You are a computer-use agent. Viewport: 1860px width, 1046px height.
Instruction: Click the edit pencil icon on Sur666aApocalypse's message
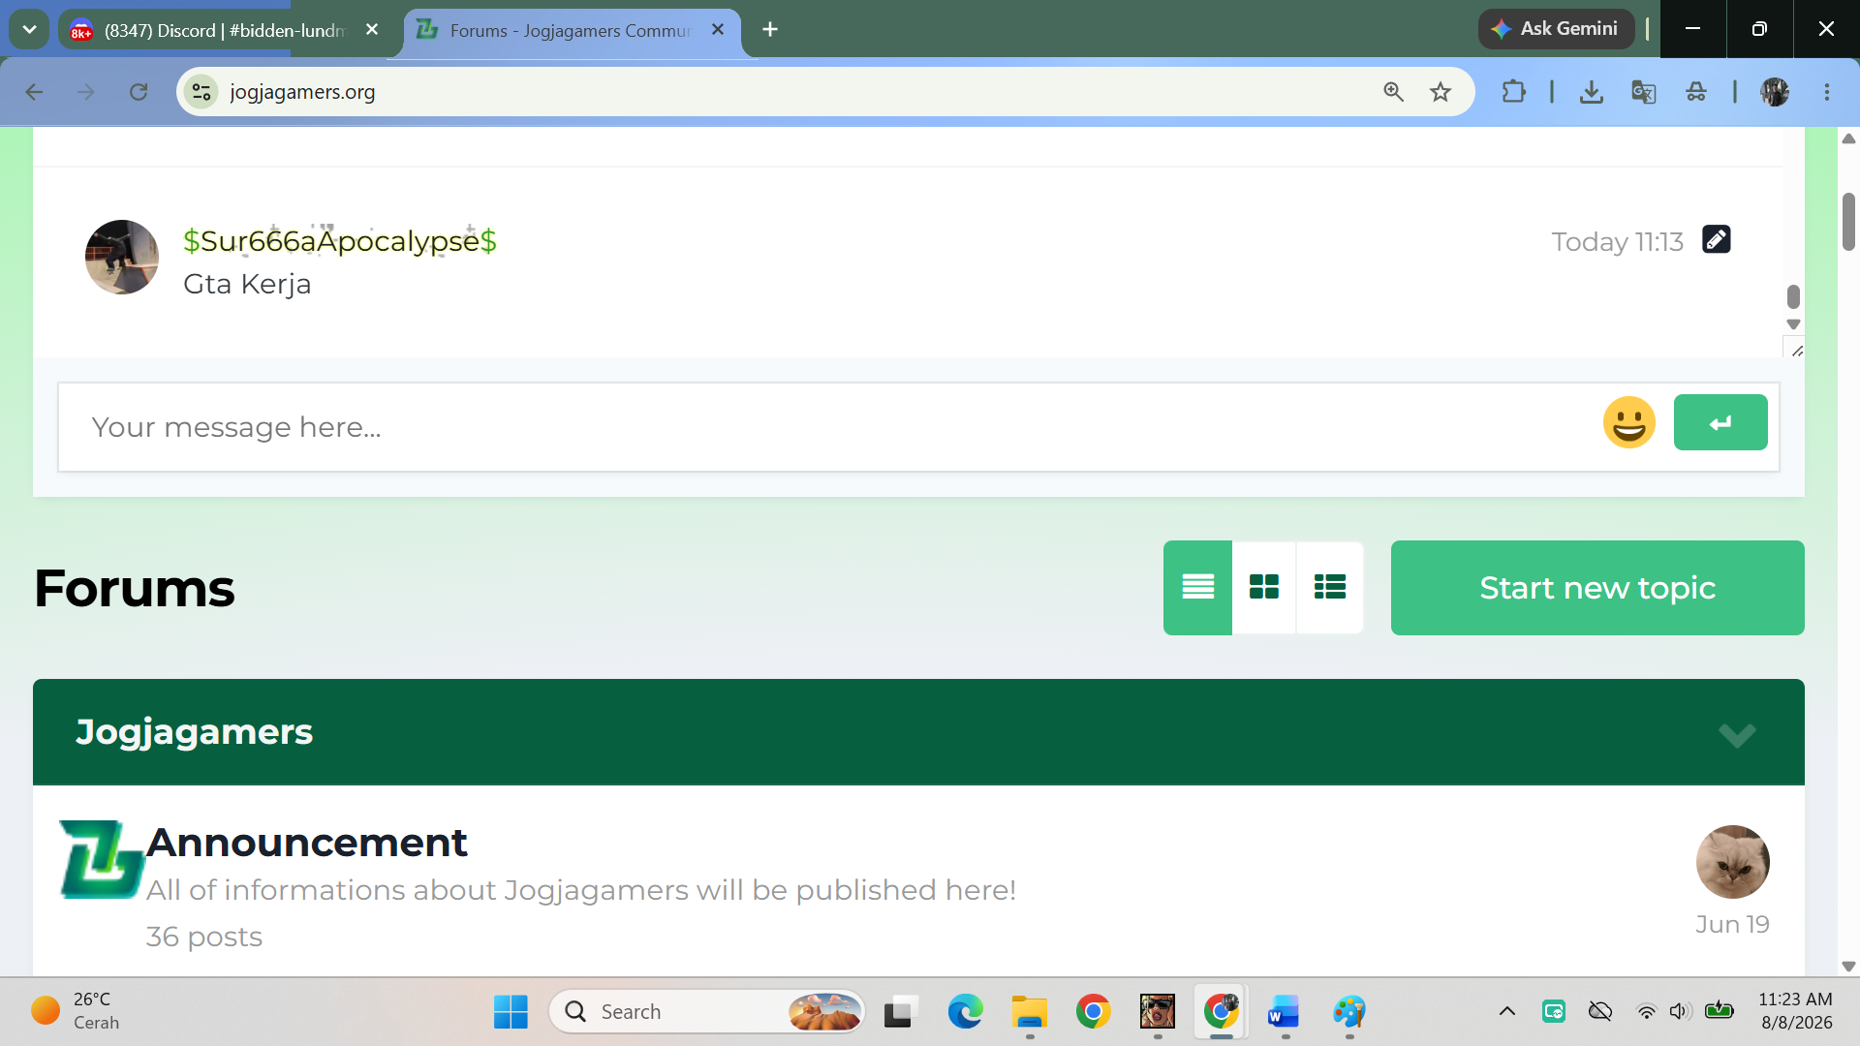tap(1717, 239)
